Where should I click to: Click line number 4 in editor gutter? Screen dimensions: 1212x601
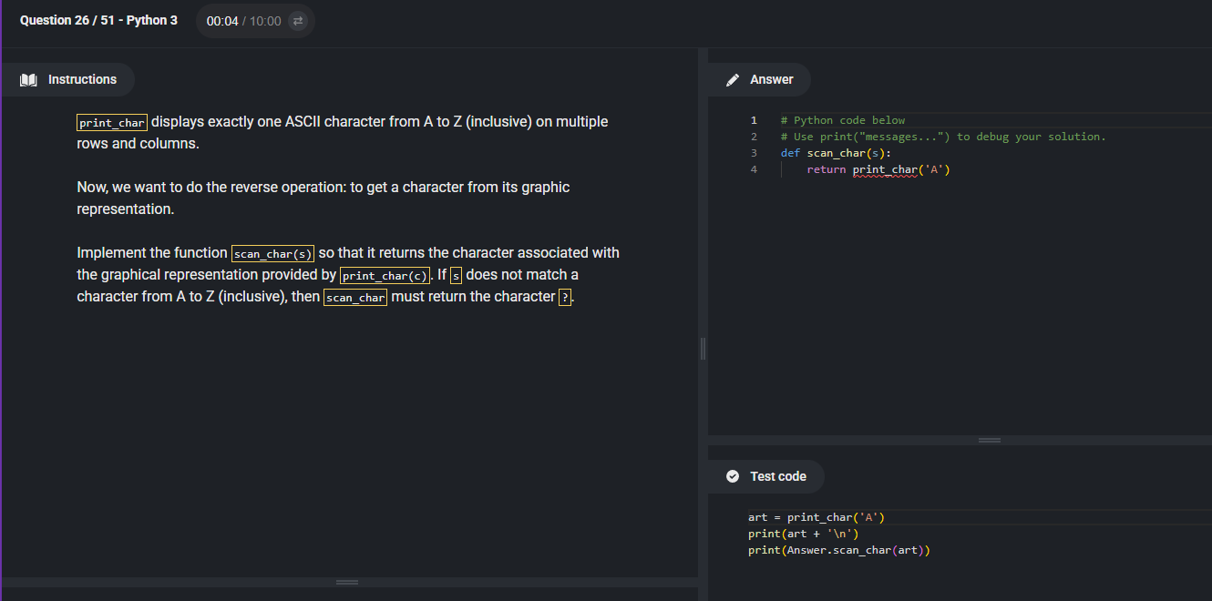pyautogui.click(x=754, y=169)
